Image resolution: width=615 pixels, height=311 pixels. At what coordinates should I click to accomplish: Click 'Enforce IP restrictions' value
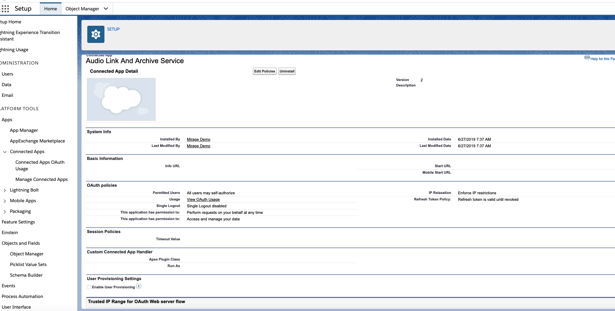point(477,193)
